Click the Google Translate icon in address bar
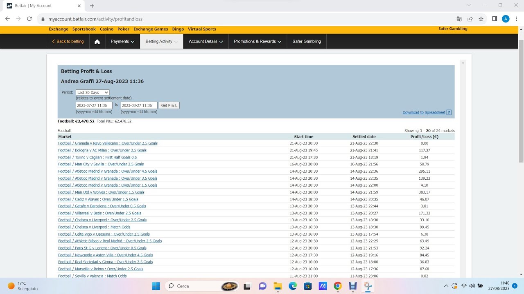The image size is (524, 294). 459,19
